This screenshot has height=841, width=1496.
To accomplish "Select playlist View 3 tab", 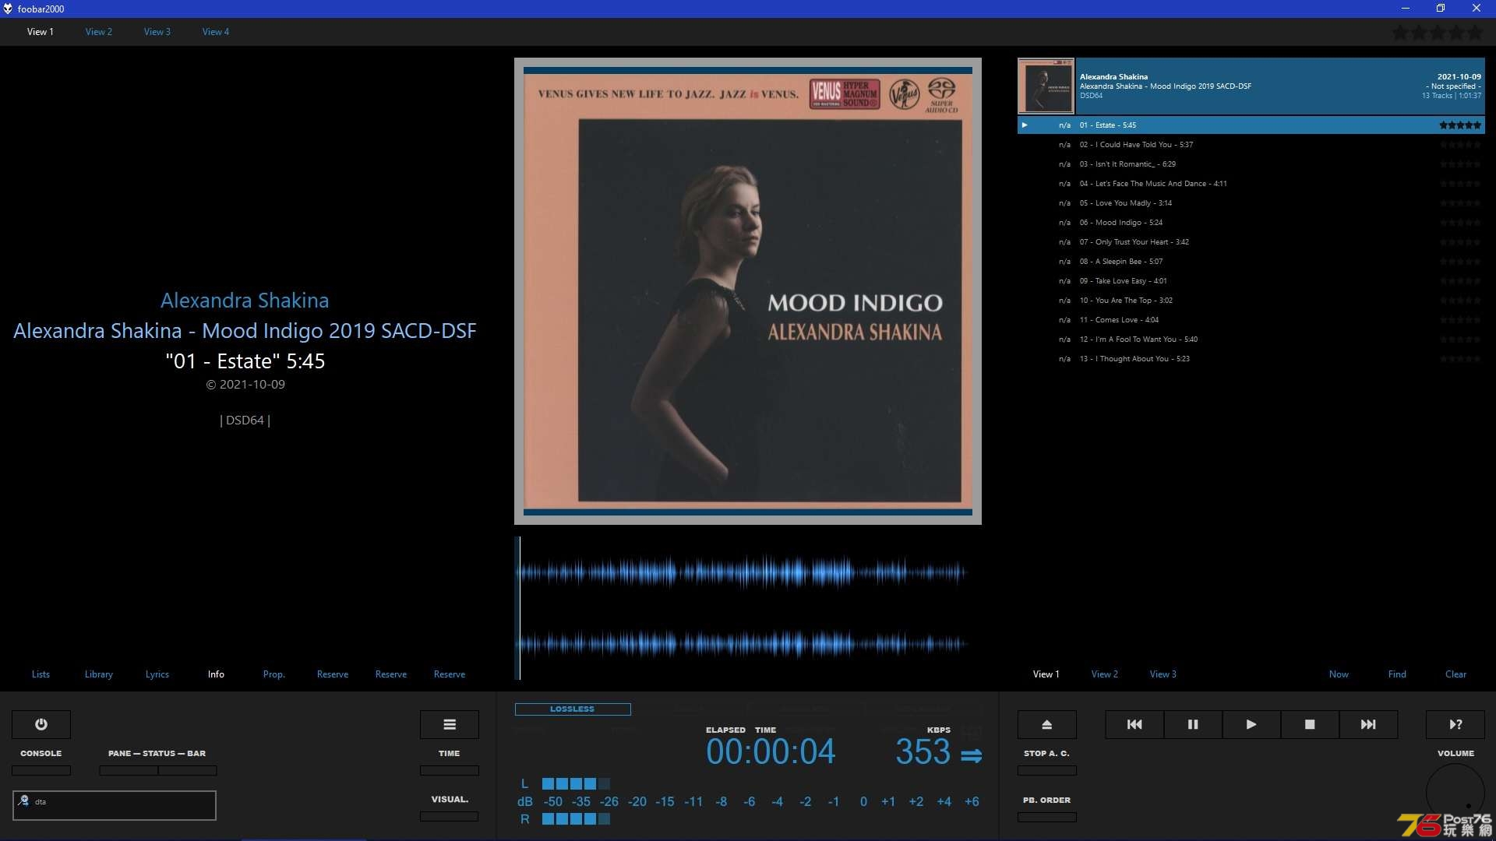I will 1163,674.
